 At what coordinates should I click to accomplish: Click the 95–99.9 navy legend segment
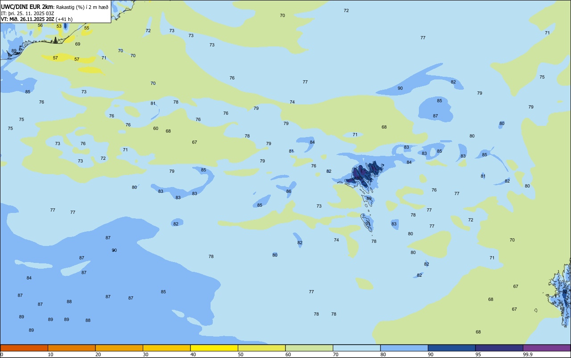499,348
